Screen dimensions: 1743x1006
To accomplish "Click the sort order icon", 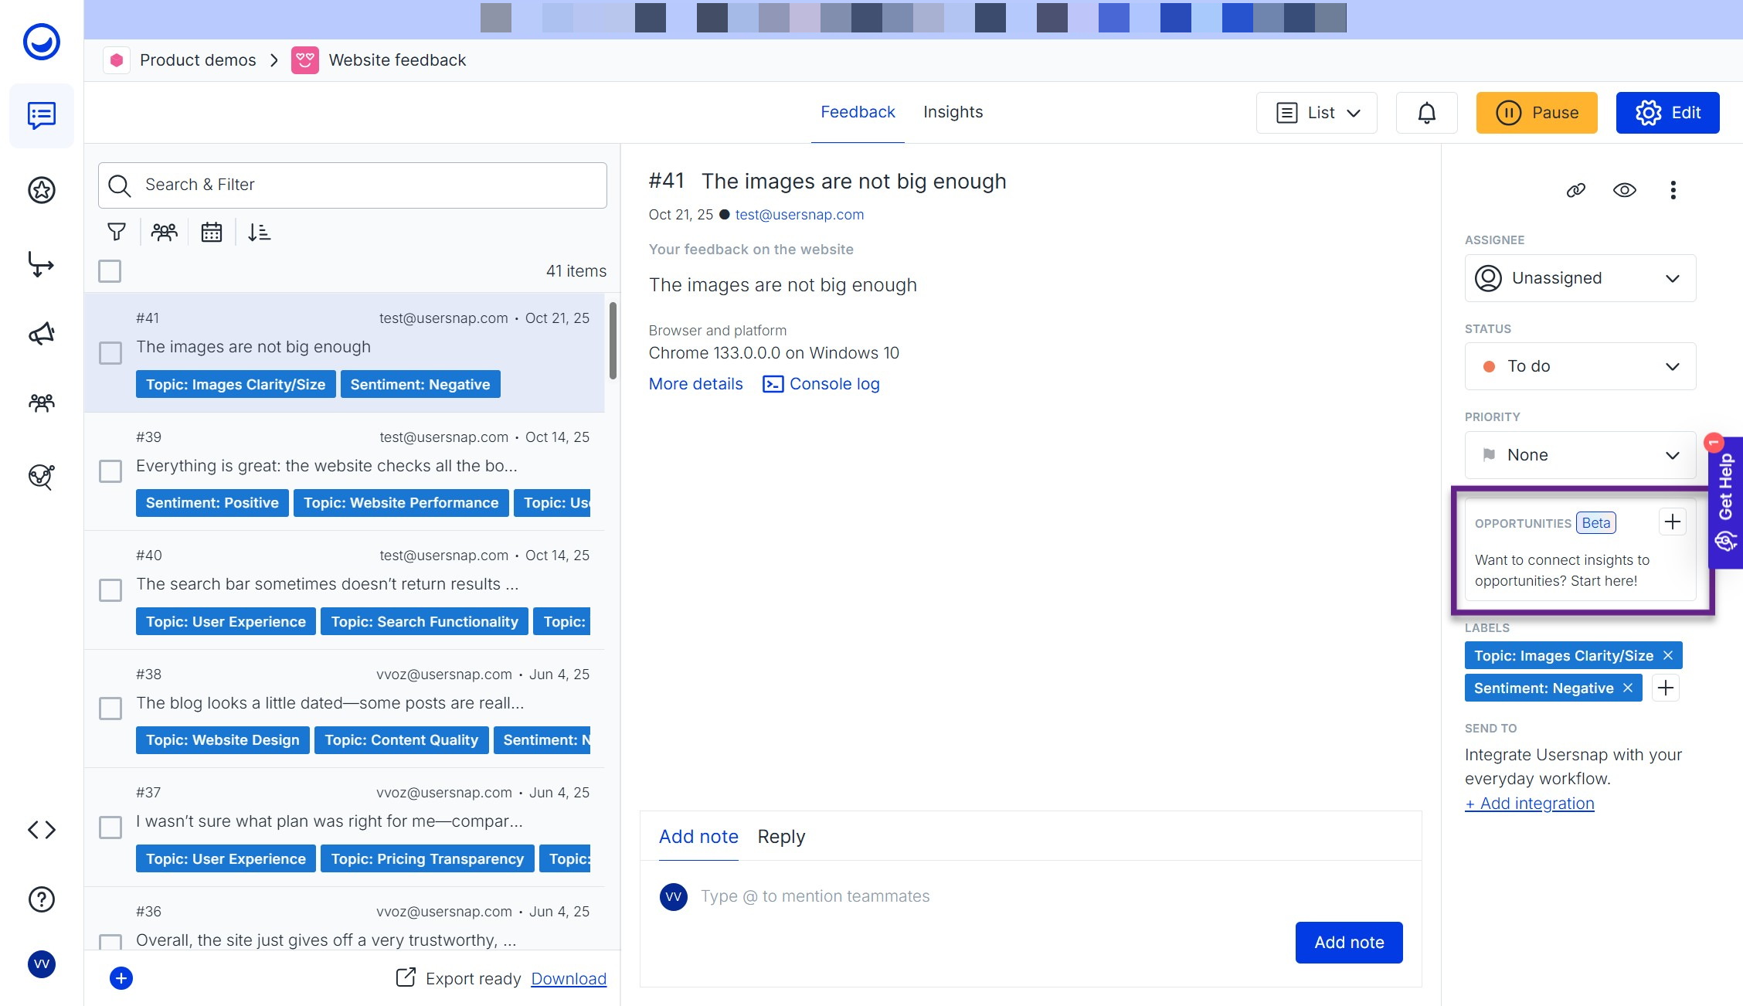I will [x=259, y=232].
